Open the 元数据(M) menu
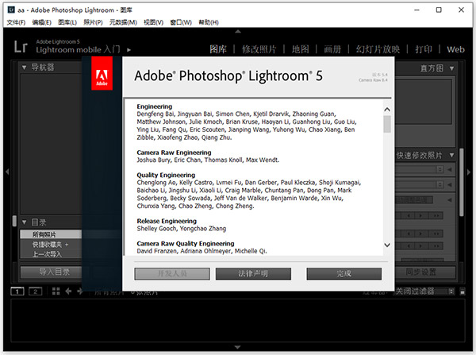 (x=123, y=22)
